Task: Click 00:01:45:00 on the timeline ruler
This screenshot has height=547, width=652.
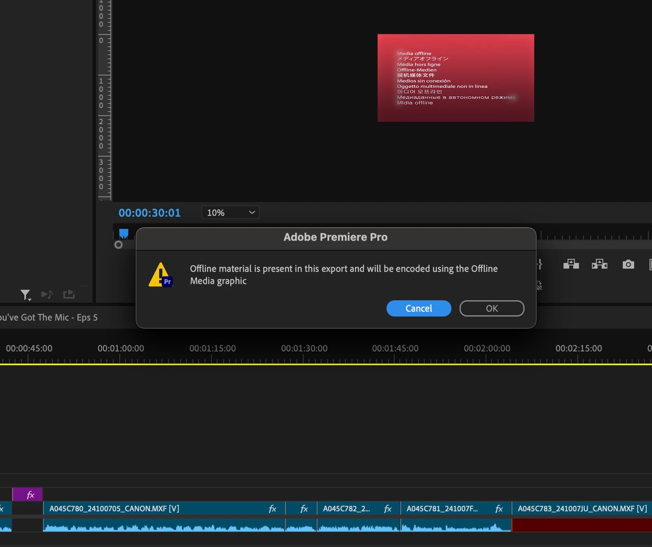Action: click(x=395, y=349)
